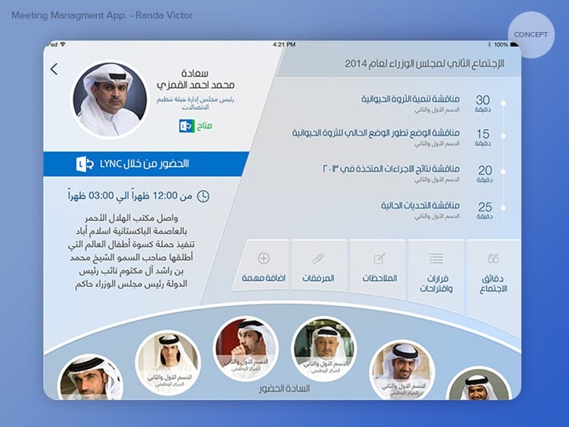Select agenda item مناقشة التحديات الحالية
The image size is (569, 427).
420,210
